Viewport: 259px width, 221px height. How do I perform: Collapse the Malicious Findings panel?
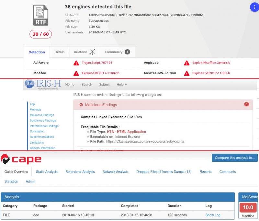pyautogui.click(x=82, y=105)
